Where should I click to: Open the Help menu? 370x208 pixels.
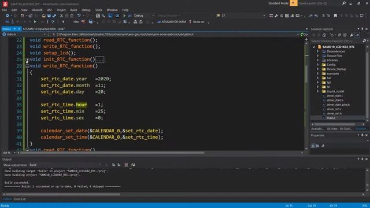(x=125, y=10)
